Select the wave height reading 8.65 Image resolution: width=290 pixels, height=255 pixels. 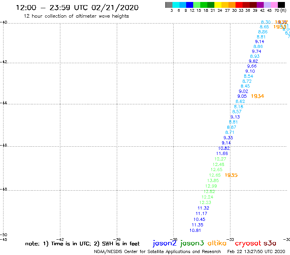(264, 27)
